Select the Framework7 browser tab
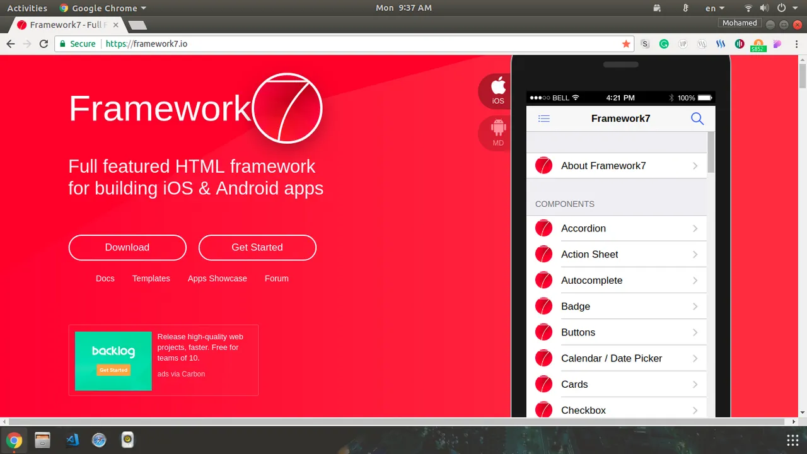 [67, 25]
